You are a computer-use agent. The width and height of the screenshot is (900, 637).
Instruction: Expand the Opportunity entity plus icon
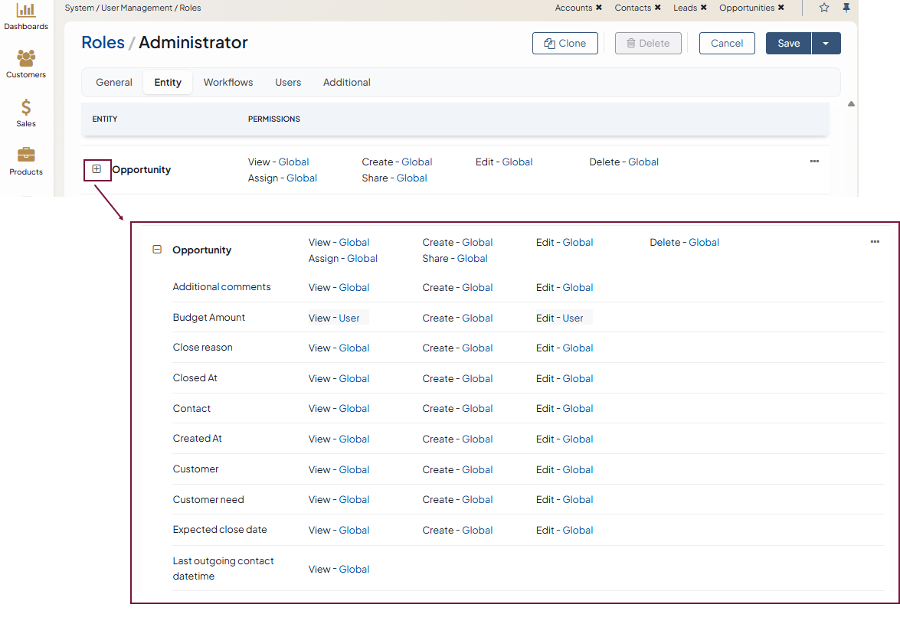click(x=97, y=169)
